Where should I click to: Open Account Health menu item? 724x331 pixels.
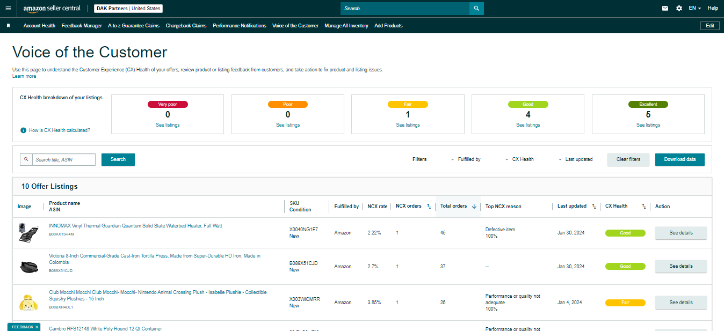(39, 26)
